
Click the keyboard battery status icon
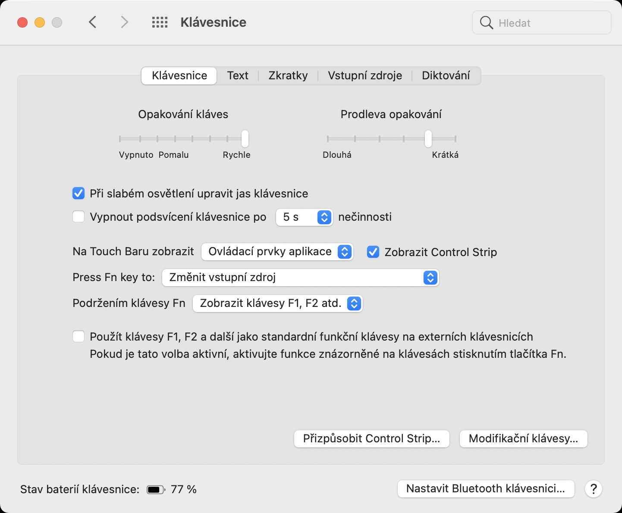click(156, 490)
